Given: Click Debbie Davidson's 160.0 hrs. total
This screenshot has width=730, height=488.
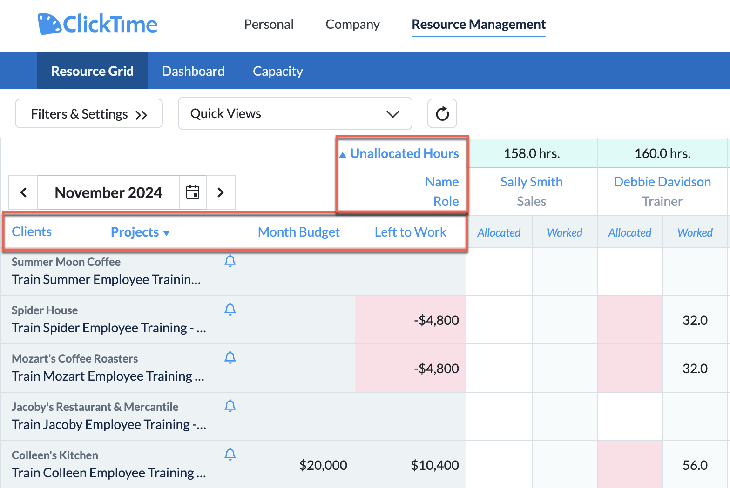Looking at the screenshot, I should pos(662,153).
